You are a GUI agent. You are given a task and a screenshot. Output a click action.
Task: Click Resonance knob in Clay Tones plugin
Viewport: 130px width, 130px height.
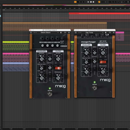coord(103,72)
